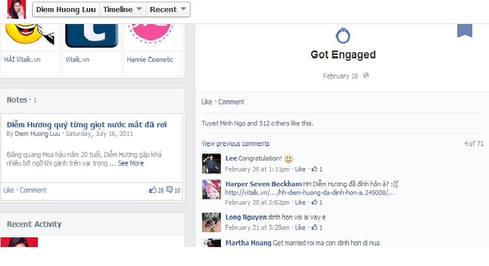Click the blue bookmark ribbon icon
This screenshot has width=489, height=266.
[465, 30]
